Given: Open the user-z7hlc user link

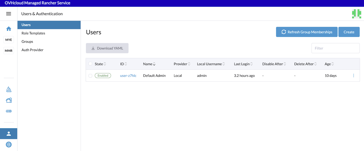Looking at the screenshot, I should [x=128, y=76].
